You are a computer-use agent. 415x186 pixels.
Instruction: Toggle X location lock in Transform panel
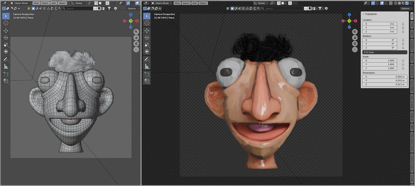pos(403,24)
